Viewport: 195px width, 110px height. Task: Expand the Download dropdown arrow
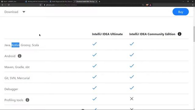click(x=24, y=12)
